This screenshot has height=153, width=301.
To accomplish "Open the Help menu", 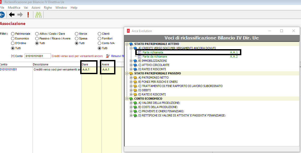I will tap(74, 7).
